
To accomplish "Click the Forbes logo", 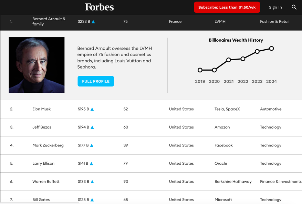I will pos(99,7).
